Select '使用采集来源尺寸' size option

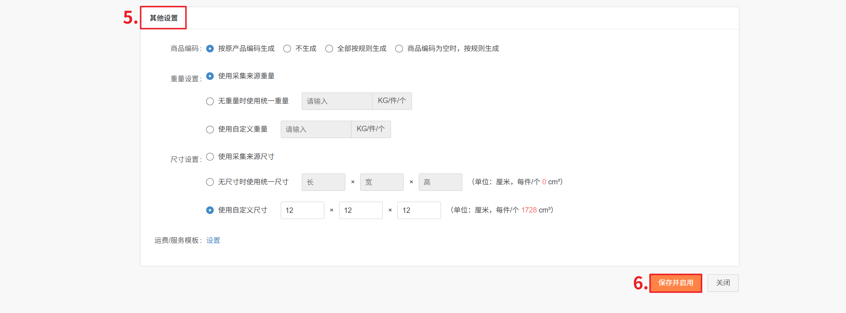point(210,157)
